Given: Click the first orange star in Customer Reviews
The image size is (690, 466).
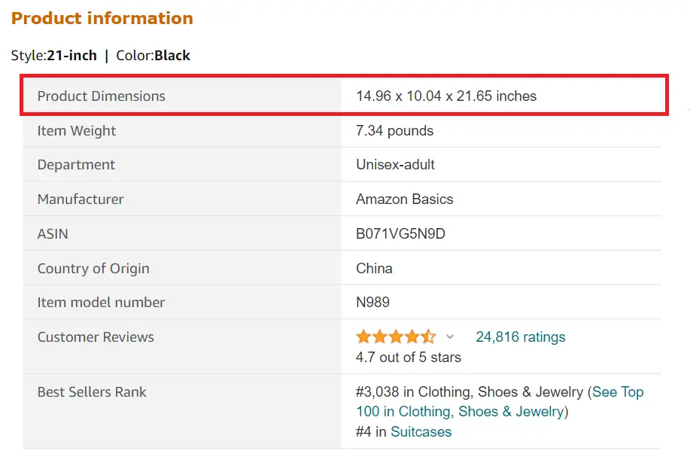Looking at the screenshot, I should [365, 337].
